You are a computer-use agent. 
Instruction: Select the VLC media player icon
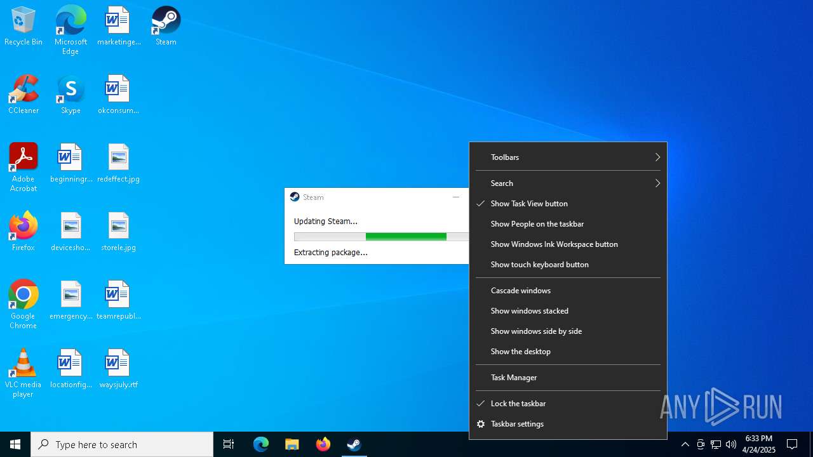click(24, 373)
